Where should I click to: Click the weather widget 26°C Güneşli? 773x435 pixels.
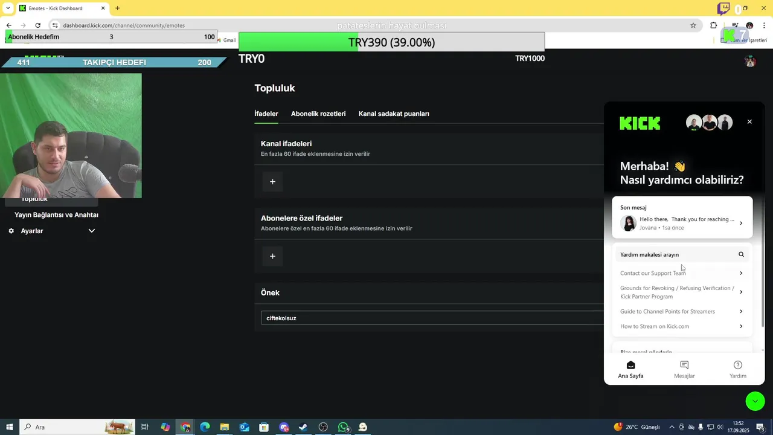637,427
